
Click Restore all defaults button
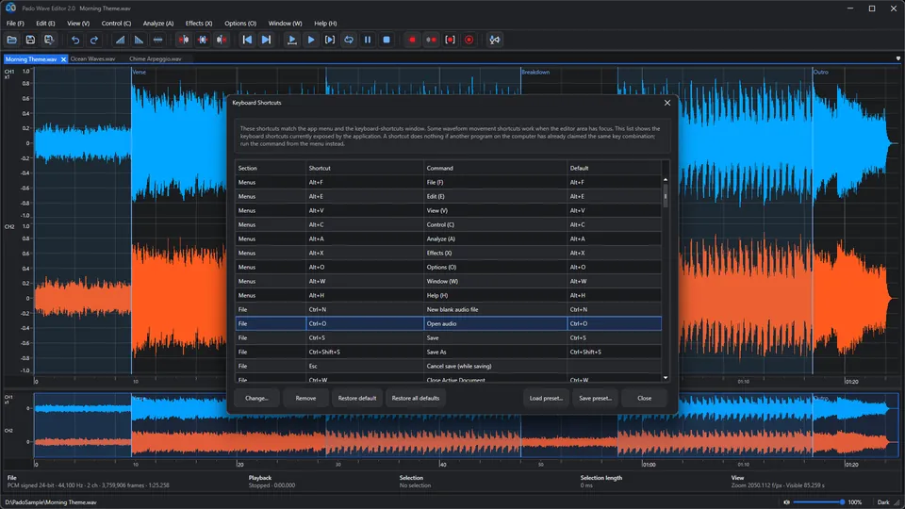[416, 398]
